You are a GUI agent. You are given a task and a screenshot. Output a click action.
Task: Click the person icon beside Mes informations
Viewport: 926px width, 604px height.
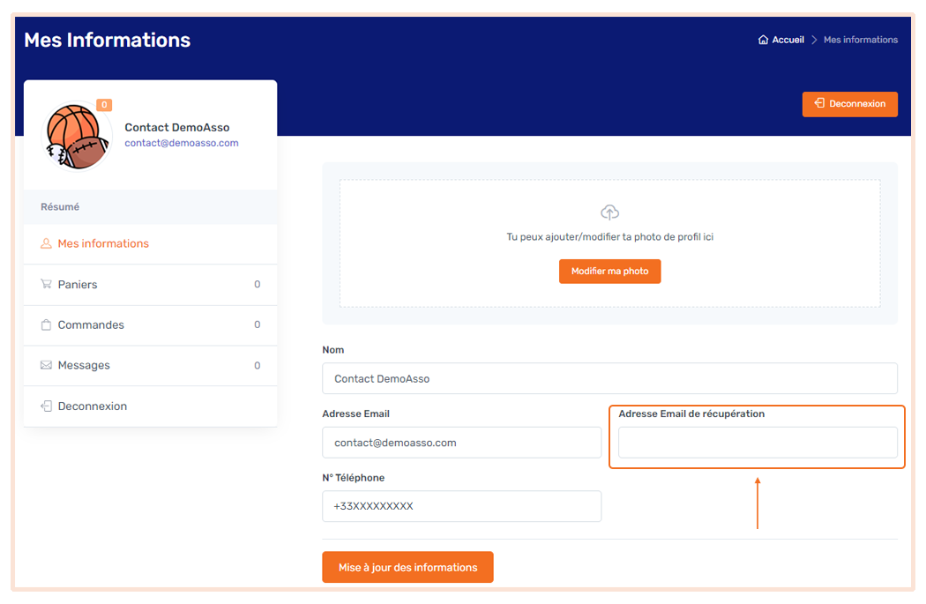point(46,243)
